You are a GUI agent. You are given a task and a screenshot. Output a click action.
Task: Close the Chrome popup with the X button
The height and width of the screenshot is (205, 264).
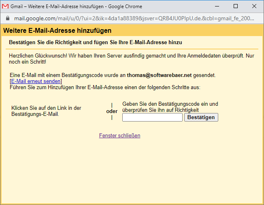point(254,6)
